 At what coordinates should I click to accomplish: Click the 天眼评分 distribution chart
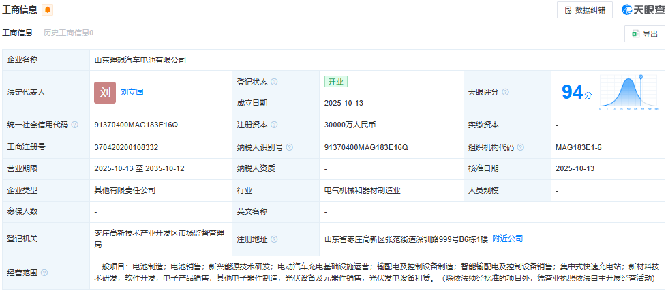point(628,92)
